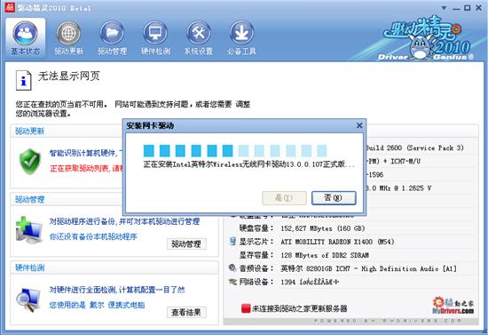Click the 硬件检测 section header
Viewport: 488px width, 335px height.
pos(29,267)
